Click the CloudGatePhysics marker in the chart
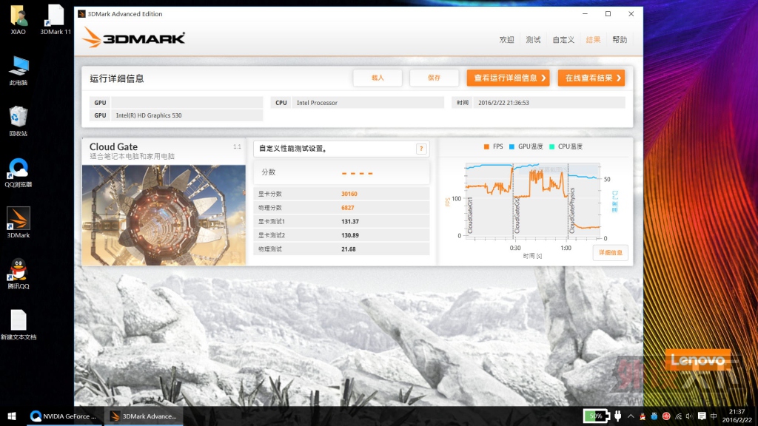758x426 pixels. pyautogui.click(x=572, y=211)
